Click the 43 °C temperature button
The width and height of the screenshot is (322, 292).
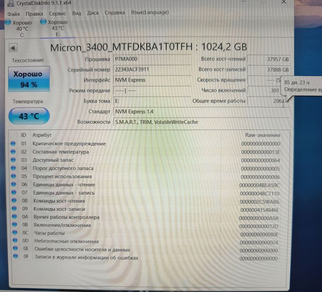[29, 116]
